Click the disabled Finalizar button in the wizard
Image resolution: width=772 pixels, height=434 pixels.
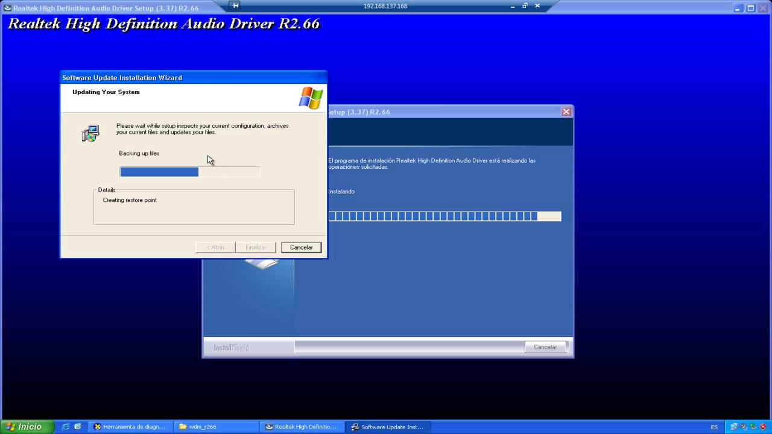(256, 247)
